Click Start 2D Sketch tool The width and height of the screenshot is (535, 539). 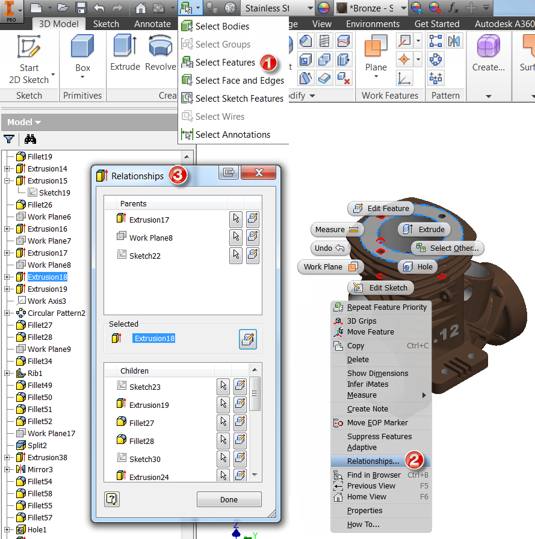(29, 59)
